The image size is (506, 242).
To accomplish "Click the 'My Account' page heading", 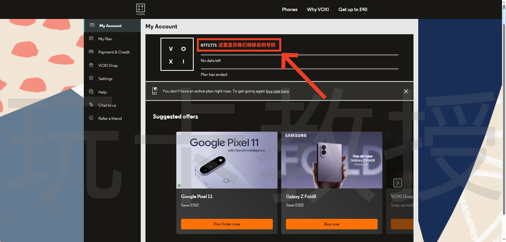I will (161, 26).
